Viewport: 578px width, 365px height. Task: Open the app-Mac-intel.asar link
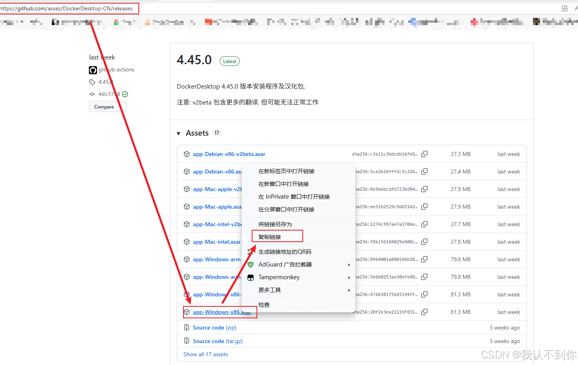(x=217, y=242)
